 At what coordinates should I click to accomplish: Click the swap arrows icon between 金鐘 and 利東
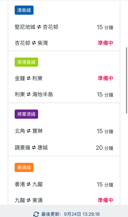point(29,78)
